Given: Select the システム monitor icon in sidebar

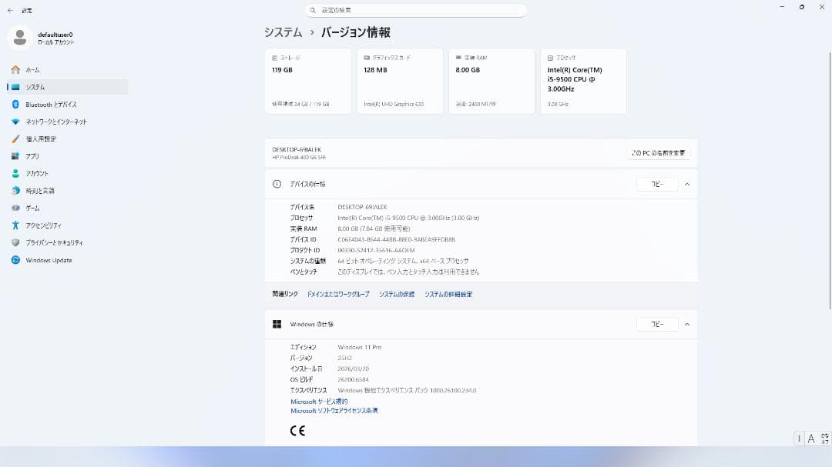Looking at the screenshot, I should [15, 87].
